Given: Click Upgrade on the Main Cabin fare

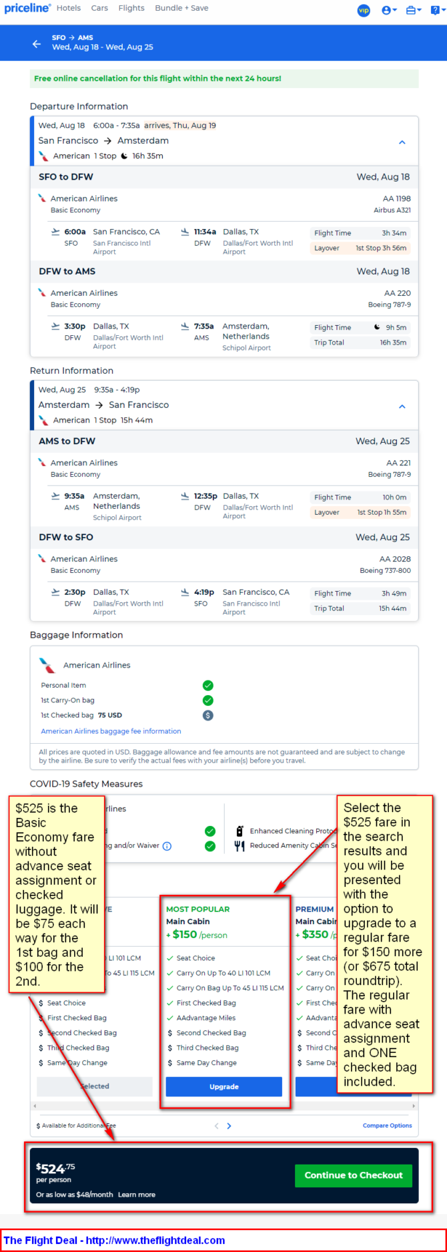Looking at the screenshot, I should click(224, 1086).
